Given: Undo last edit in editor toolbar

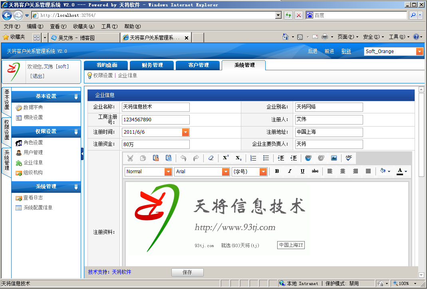Looking at the screenshot, I should tap(183, 158).
